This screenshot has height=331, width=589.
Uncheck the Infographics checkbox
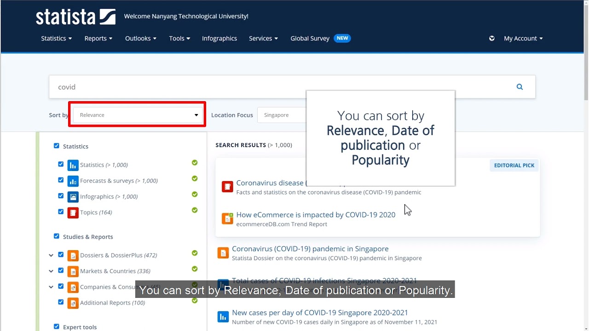(x=61, y=196)
